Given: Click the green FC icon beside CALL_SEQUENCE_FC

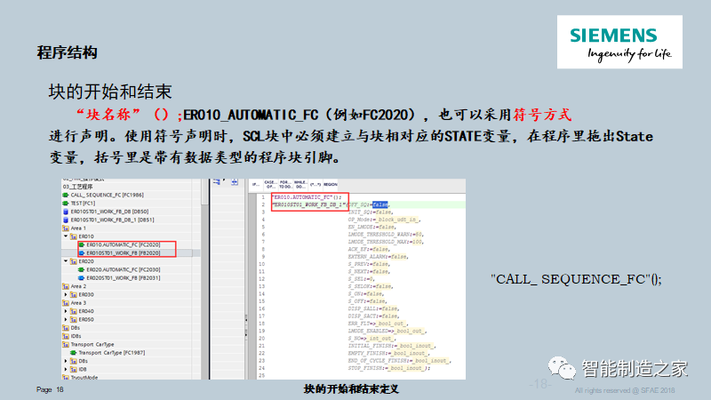Looking at the screenshot, I should coord(66,195).
